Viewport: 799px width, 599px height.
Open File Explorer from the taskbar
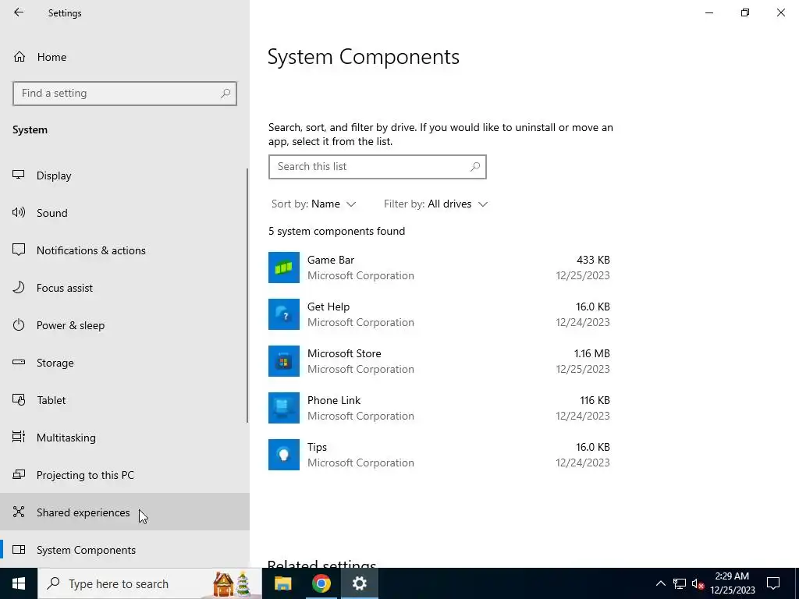(x=282, y=583)
